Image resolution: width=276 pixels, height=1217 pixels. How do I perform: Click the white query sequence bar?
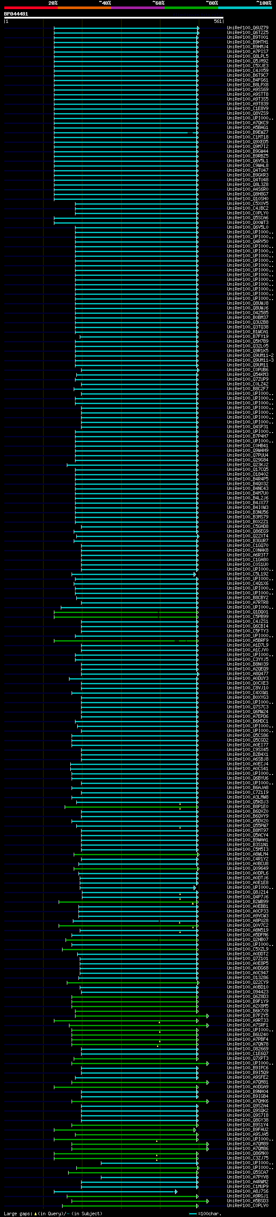tap(114, 17)
